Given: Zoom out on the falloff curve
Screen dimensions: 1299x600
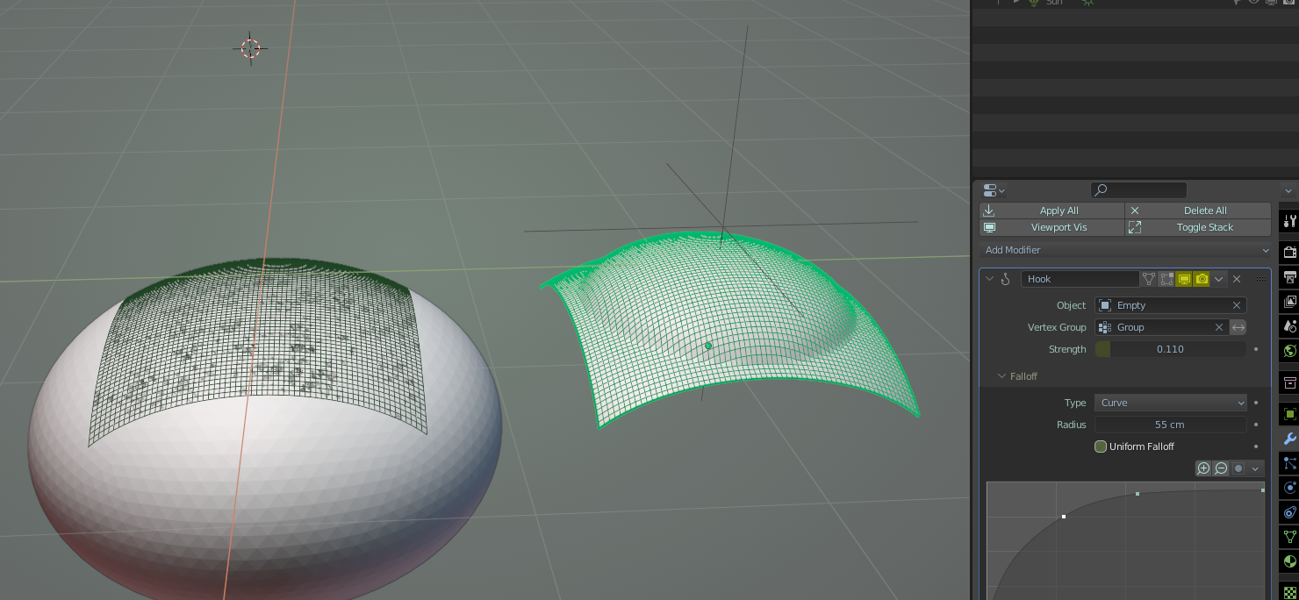Looking at the screenshot, I should (1221, 468).
